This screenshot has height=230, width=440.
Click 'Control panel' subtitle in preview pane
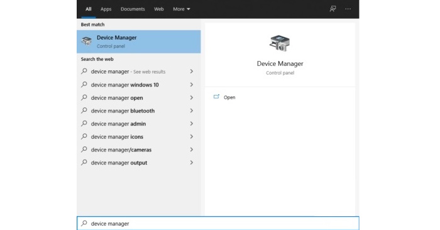click(280, 73)
